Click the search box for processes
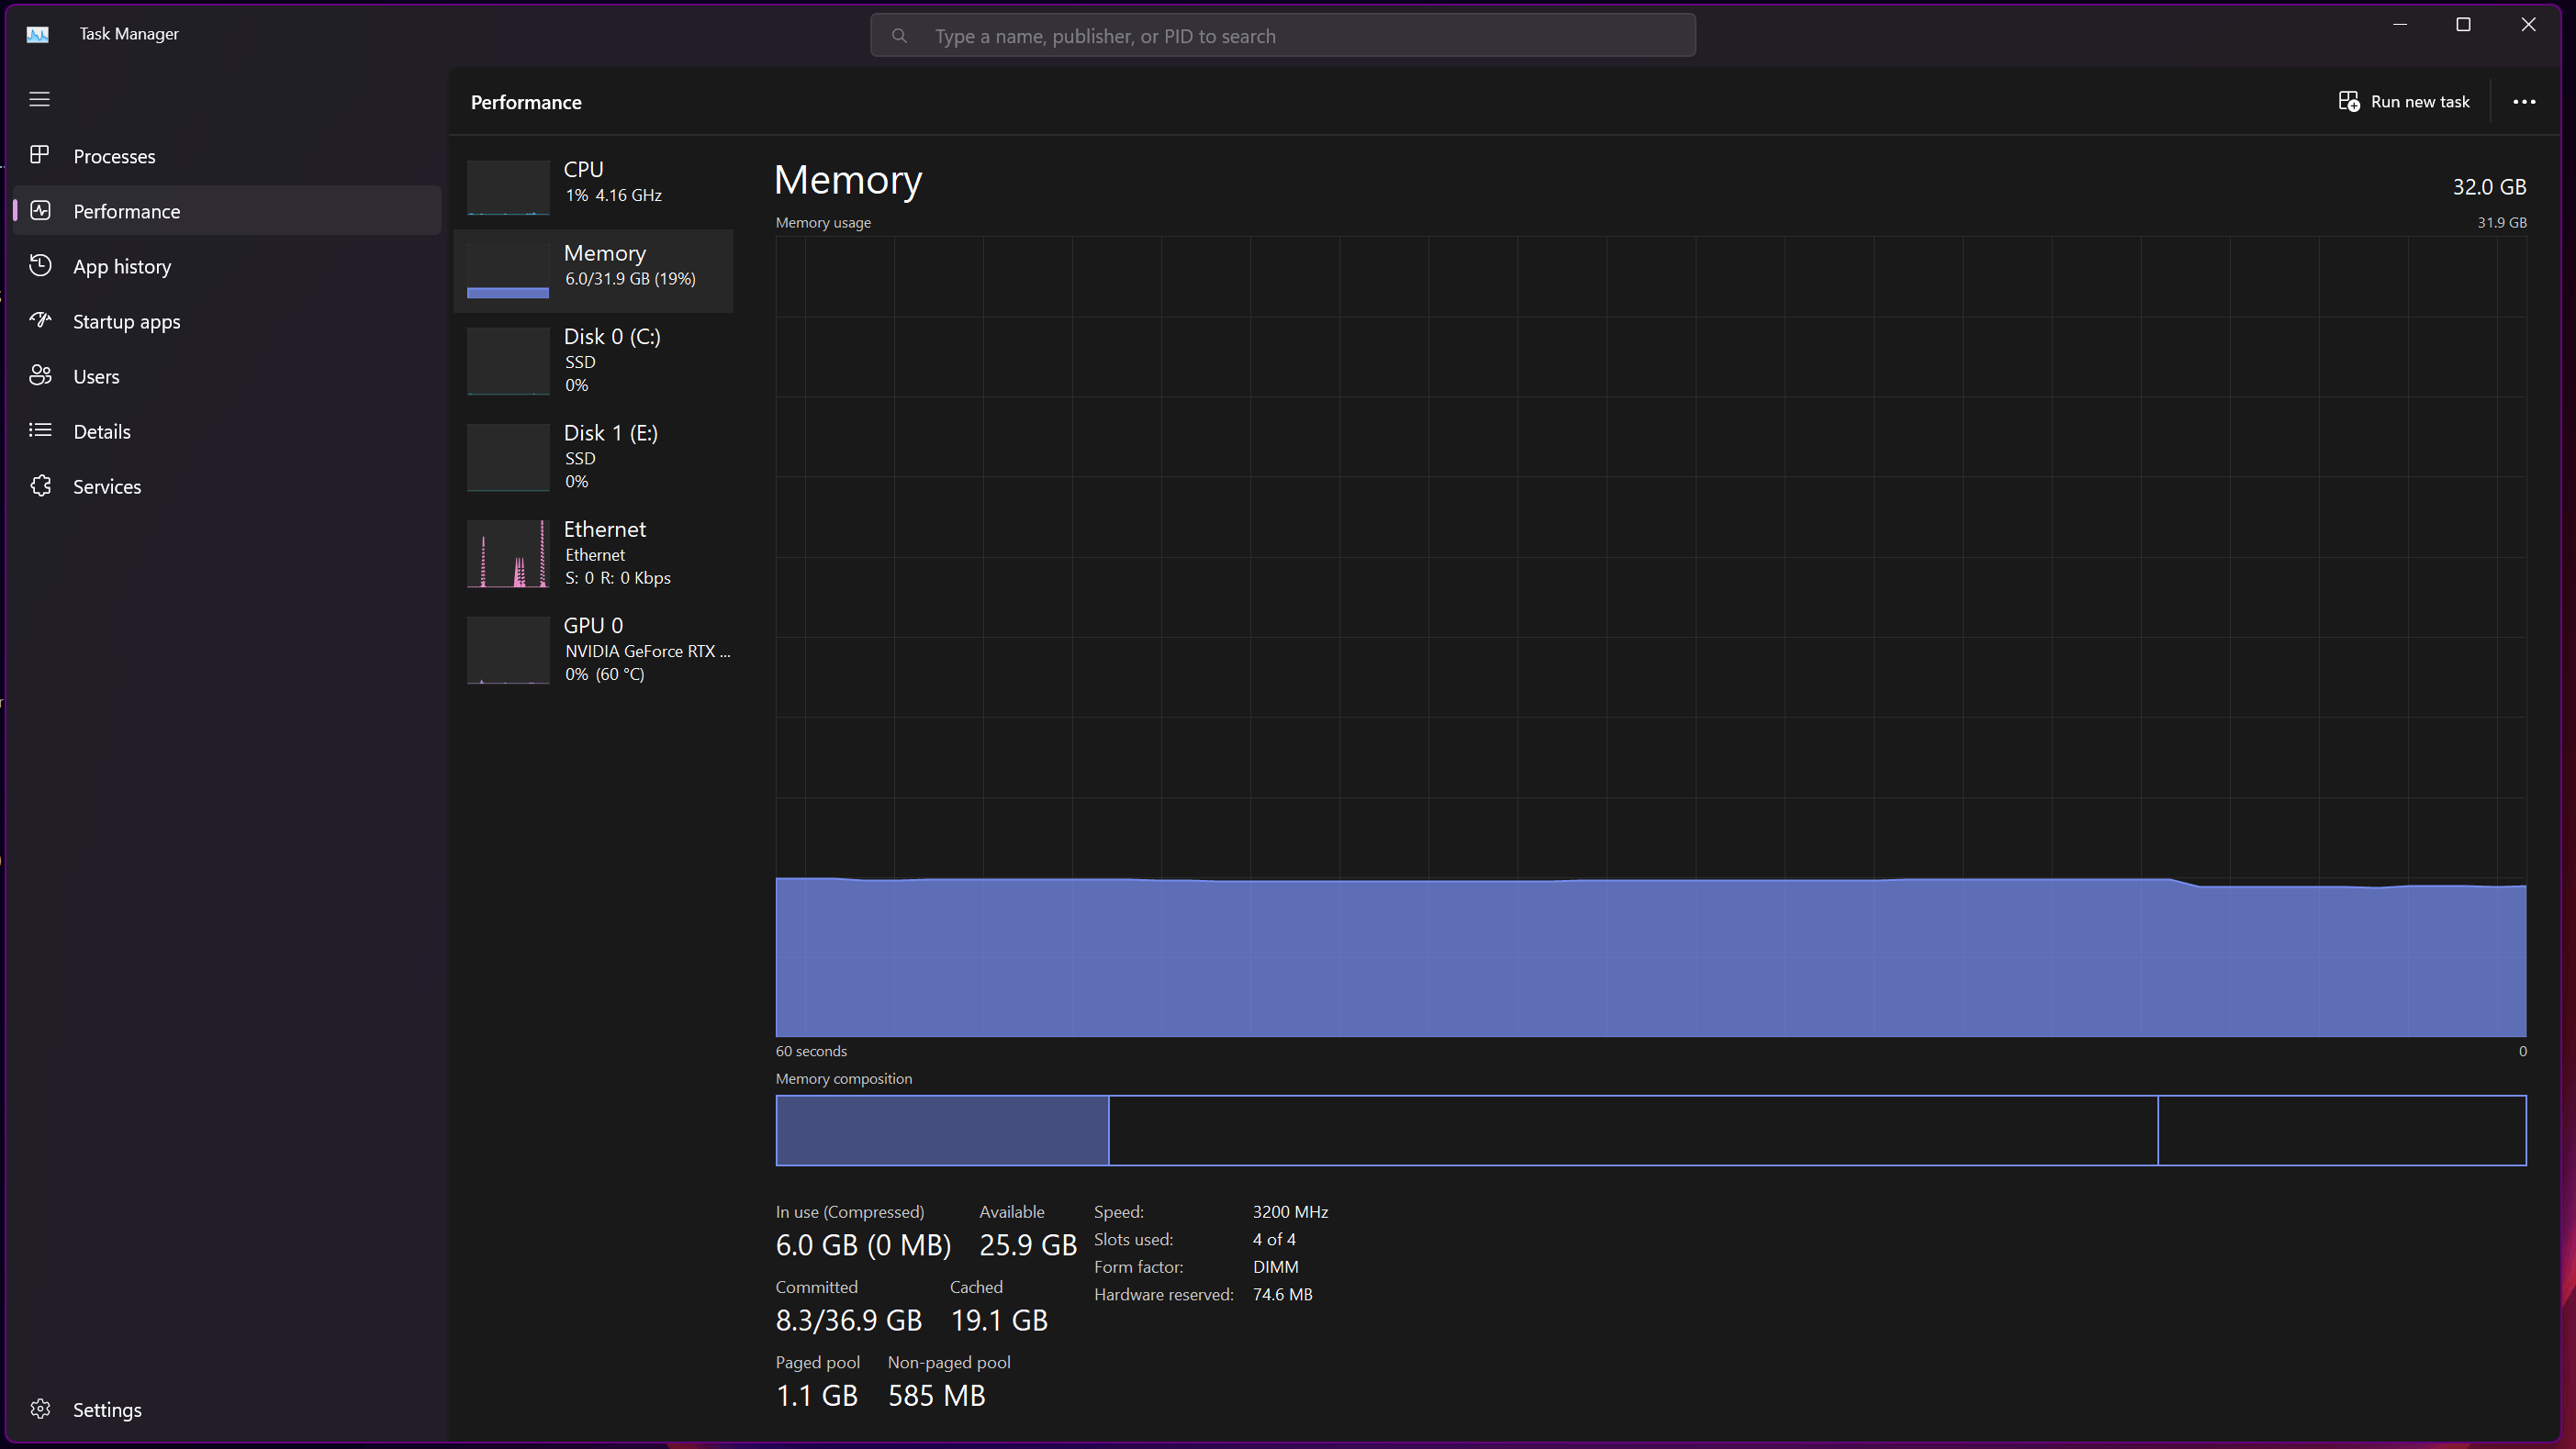 point(1282,36)
